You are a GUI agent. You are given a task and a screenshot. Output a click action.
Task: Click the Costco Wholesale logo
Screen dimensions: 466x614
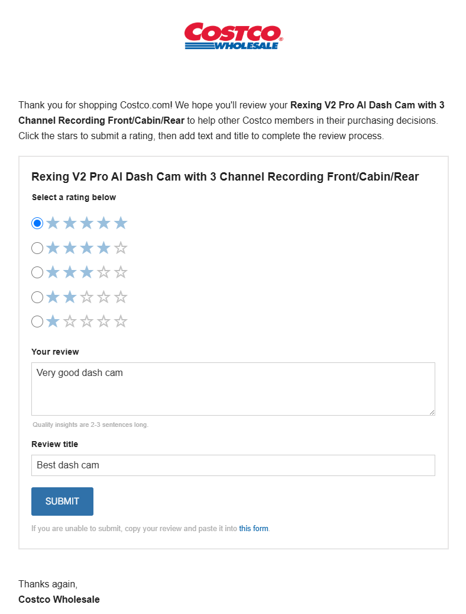[234, 36]
